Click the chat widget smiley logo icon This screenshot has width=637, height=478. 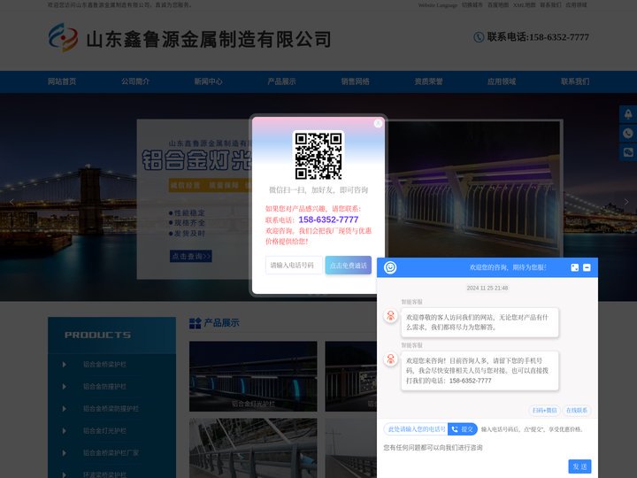click(x=390, y=267)
